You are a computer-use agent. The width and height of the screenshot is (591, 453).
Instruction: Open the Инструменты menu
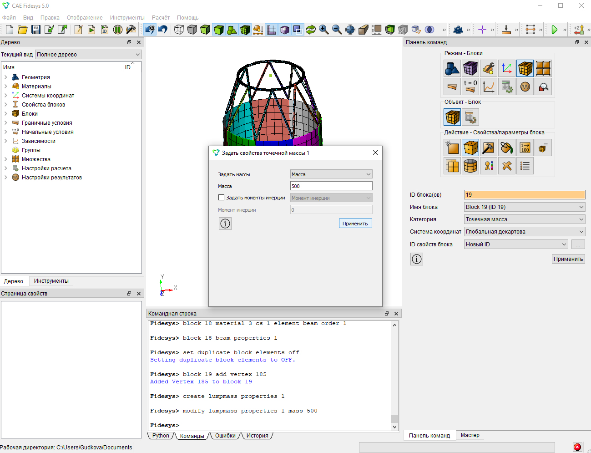click(127, 18)
